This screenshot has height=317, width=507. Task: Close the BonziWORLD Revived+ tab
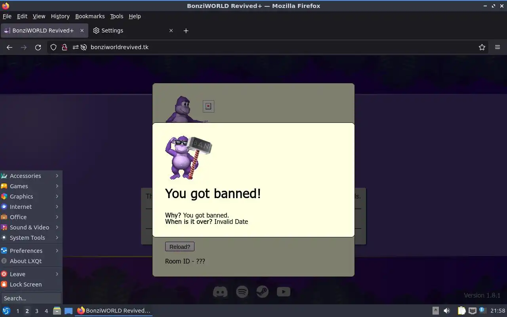coord(82,31)
